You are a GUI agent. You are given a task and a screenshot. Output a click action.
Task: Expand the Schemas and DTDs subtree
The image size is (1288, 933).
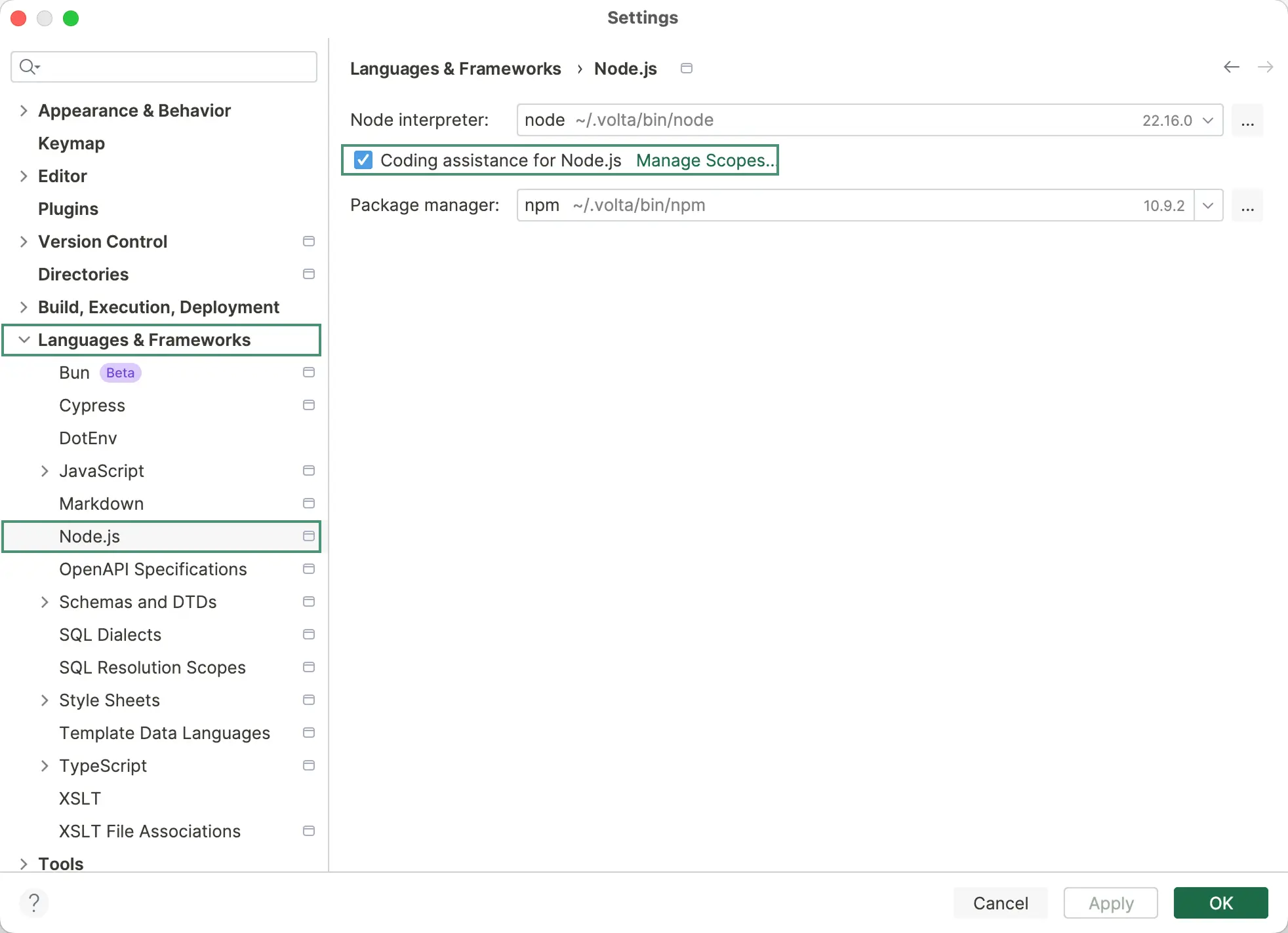45,602
